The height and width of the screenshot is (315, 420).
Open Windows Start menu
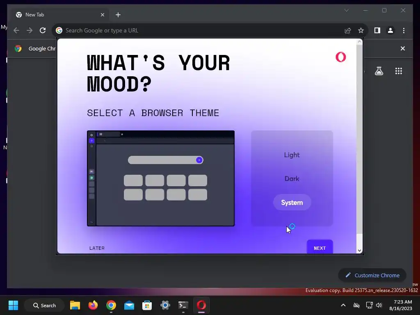click(x=13, y=305)
